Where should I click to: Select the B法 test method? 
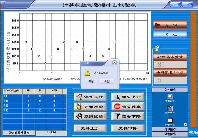[170, 35]
